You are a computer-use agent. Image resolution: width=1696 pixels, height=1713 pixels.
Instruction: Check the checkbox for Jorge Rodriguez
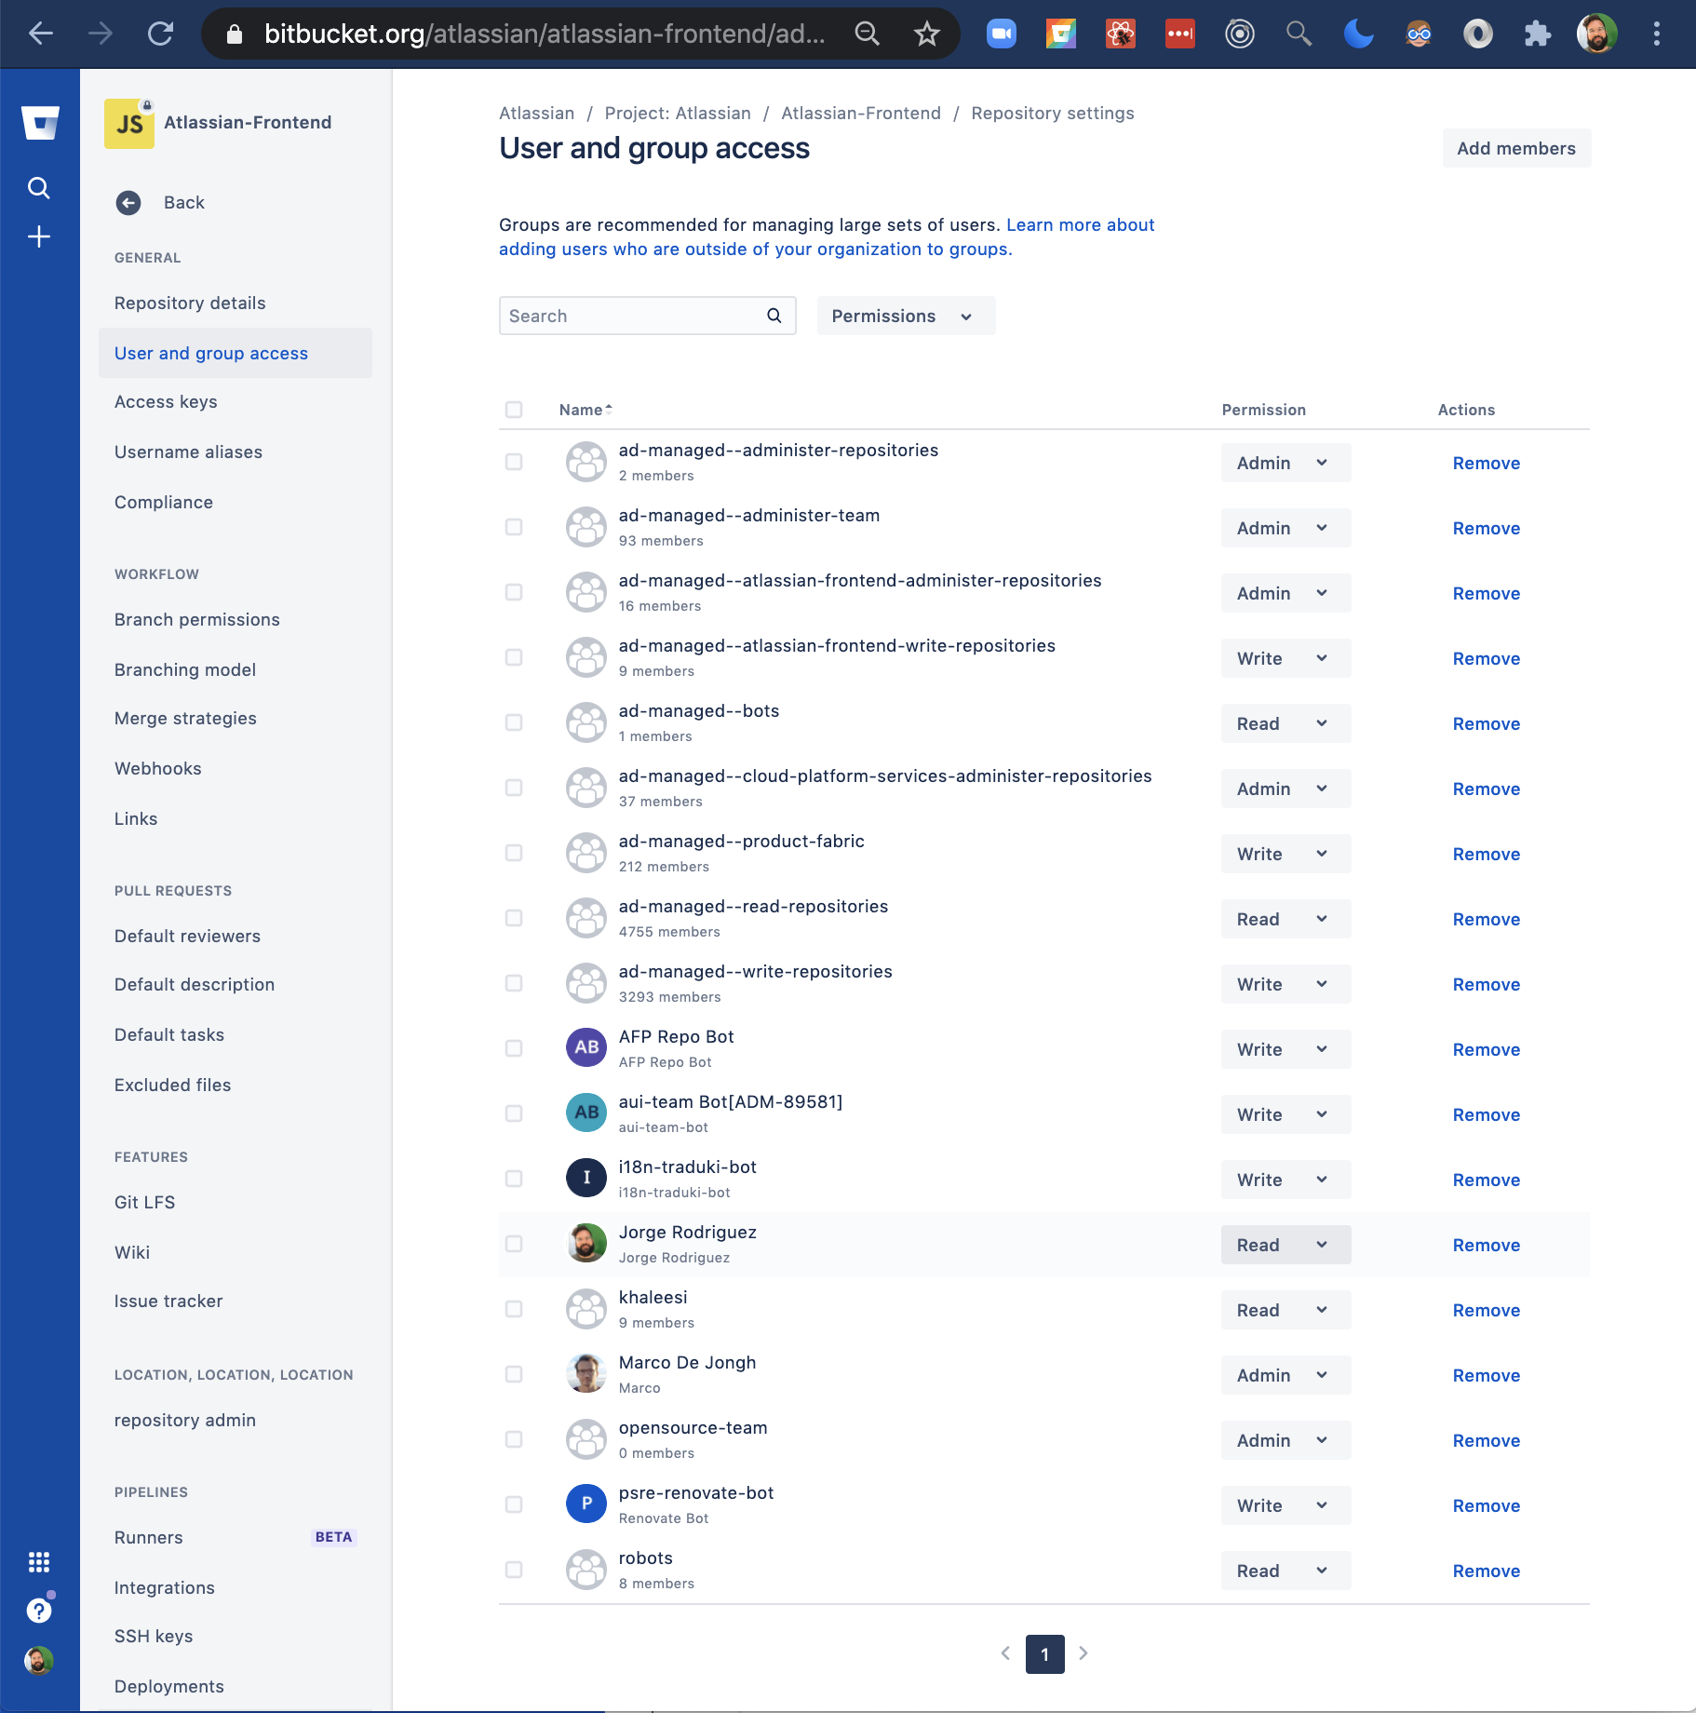point(515,1243)
